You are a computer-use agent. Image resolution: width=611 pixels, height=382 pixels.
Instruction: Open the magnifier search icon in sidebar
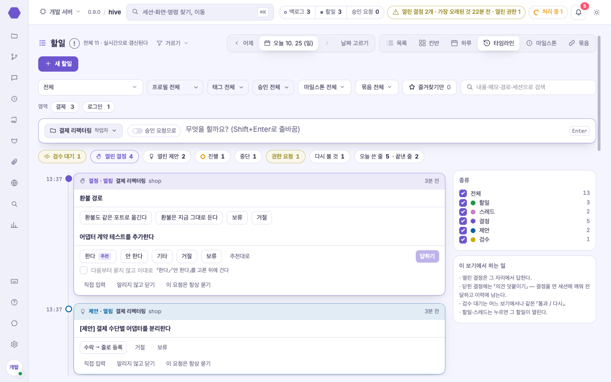14,204
